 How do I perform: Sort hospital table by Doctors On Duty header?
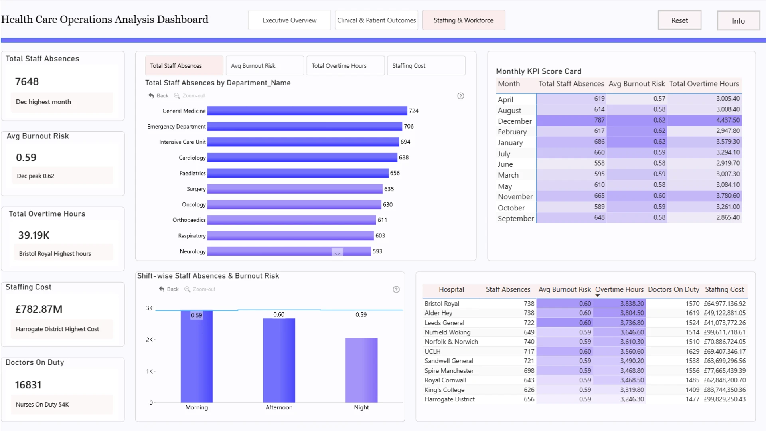(673, 289)
